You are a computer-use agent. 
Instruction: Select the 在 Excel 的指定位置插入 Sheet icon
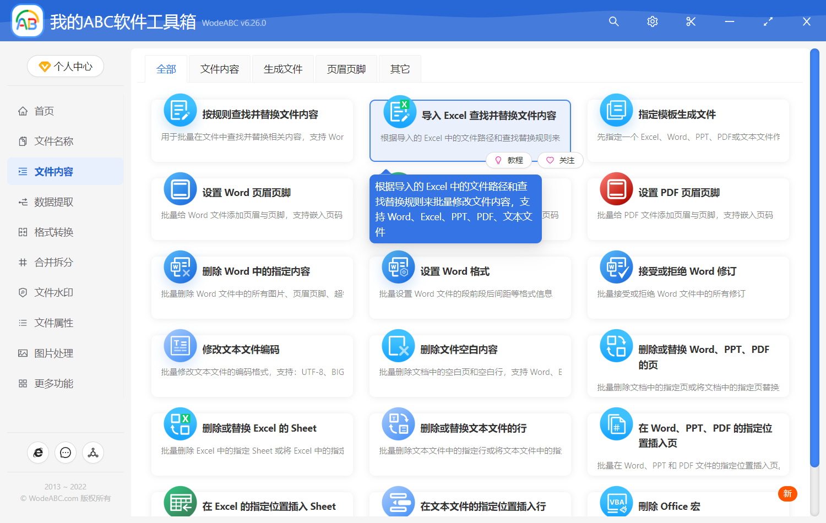[180, 502]
